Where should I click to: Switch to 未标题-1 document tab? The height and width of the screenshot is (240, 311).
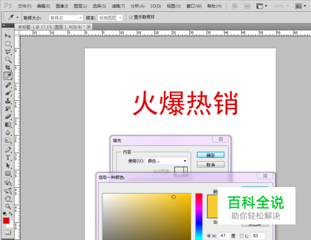point(51,27)
